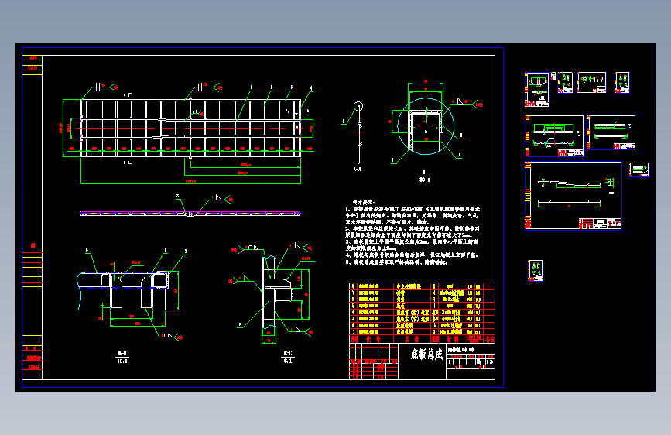The image size is (671, 435).
Task: Open the sheet thumbnail showing nested rectangular frames
Action: 554,135
